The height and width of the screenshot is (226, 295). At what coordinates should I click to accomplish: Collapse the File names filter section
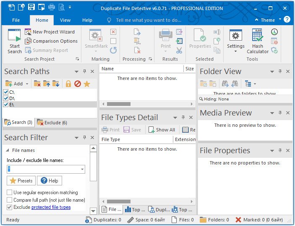7,150
